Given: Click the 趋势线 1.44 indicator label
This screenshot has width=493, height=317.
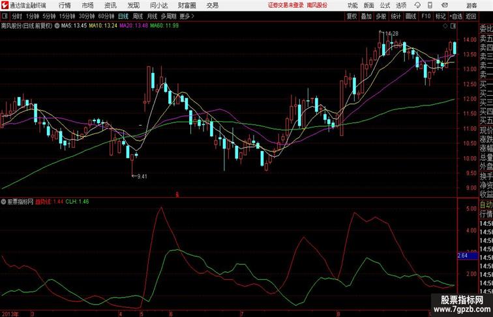Looking at the screenshot, I should [50, 202].
